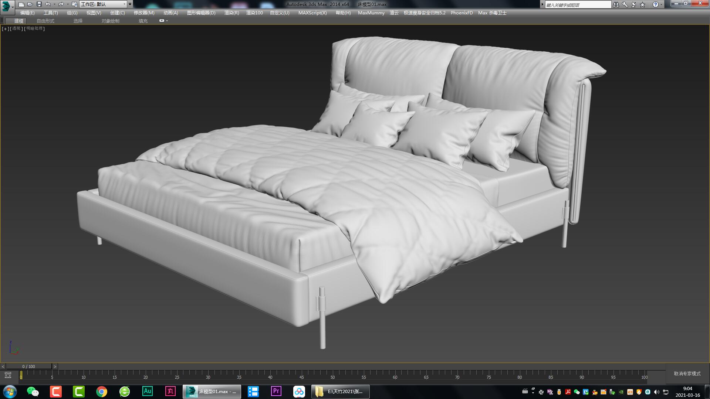Switch to Premiere Pro on the taskbar
The image size is (710, 399).
tap(276, 391)
